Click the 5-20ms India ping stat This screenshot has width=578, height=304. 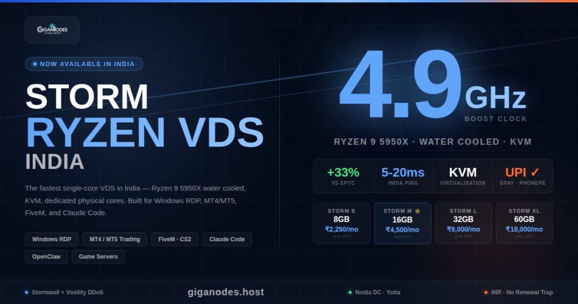(x=403, y=176)
